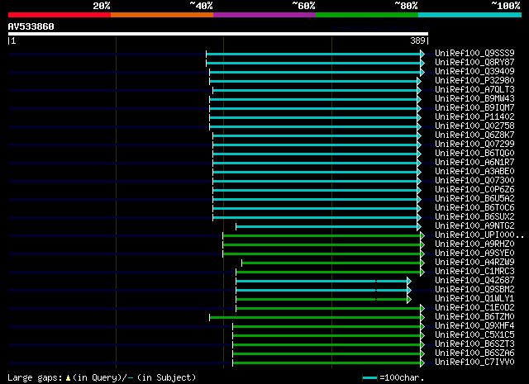This screenshot has width=529, height=384.
Task: Select the UniRef100_A4RZW9 label
Action: pyautogui.click(x=474, y=263)
